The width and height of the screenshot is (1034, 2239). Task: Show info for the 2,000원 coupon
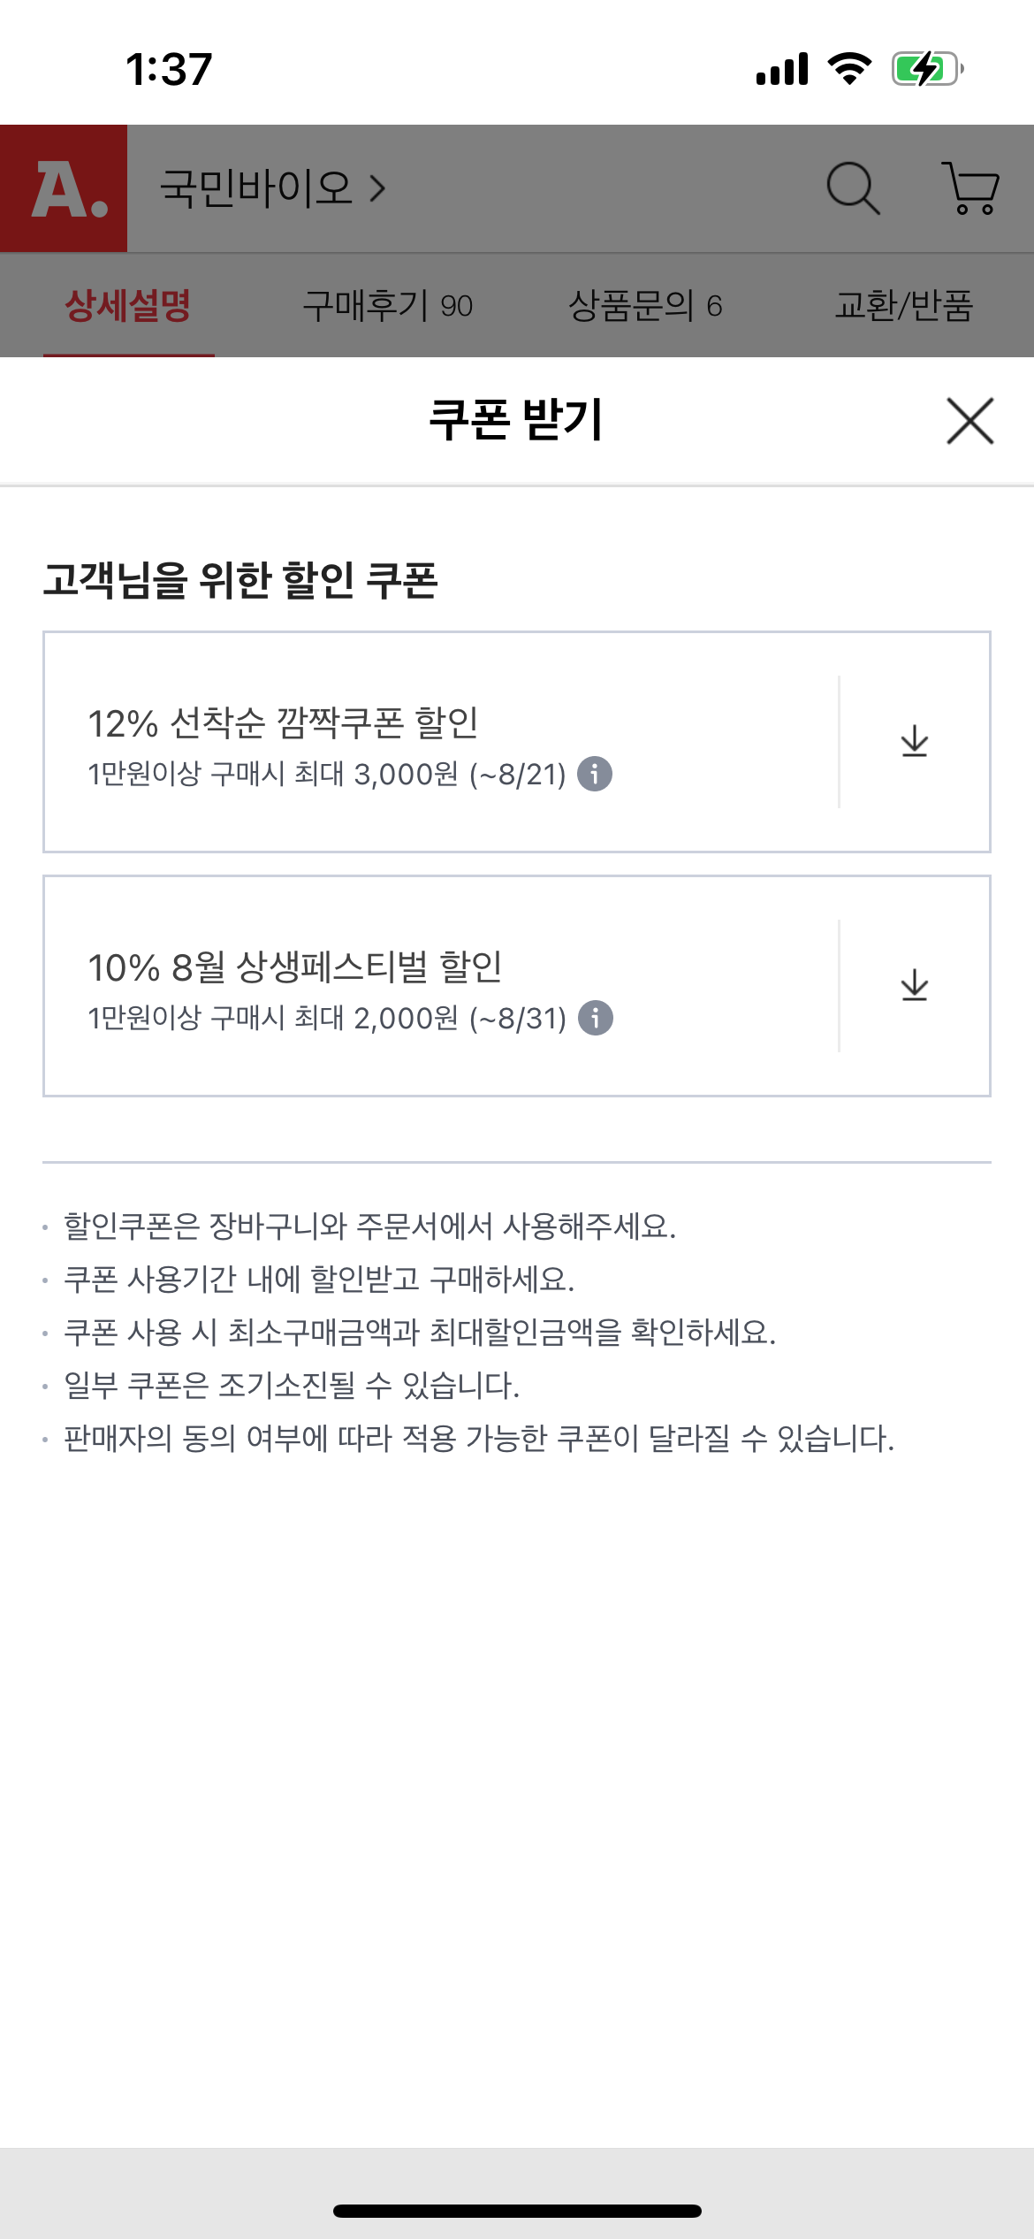click(x=595, y=1018)
